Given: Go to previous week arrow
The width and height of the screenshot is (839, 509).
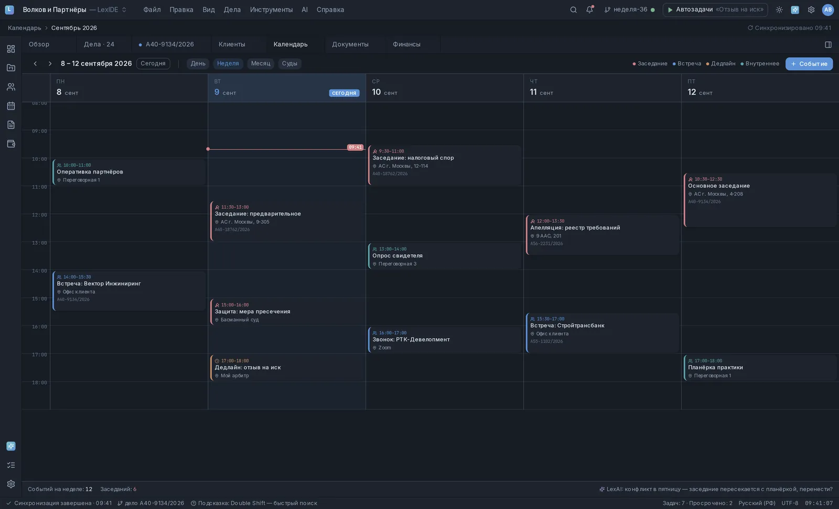Looking at the screenshot, I should pos(35,63).
